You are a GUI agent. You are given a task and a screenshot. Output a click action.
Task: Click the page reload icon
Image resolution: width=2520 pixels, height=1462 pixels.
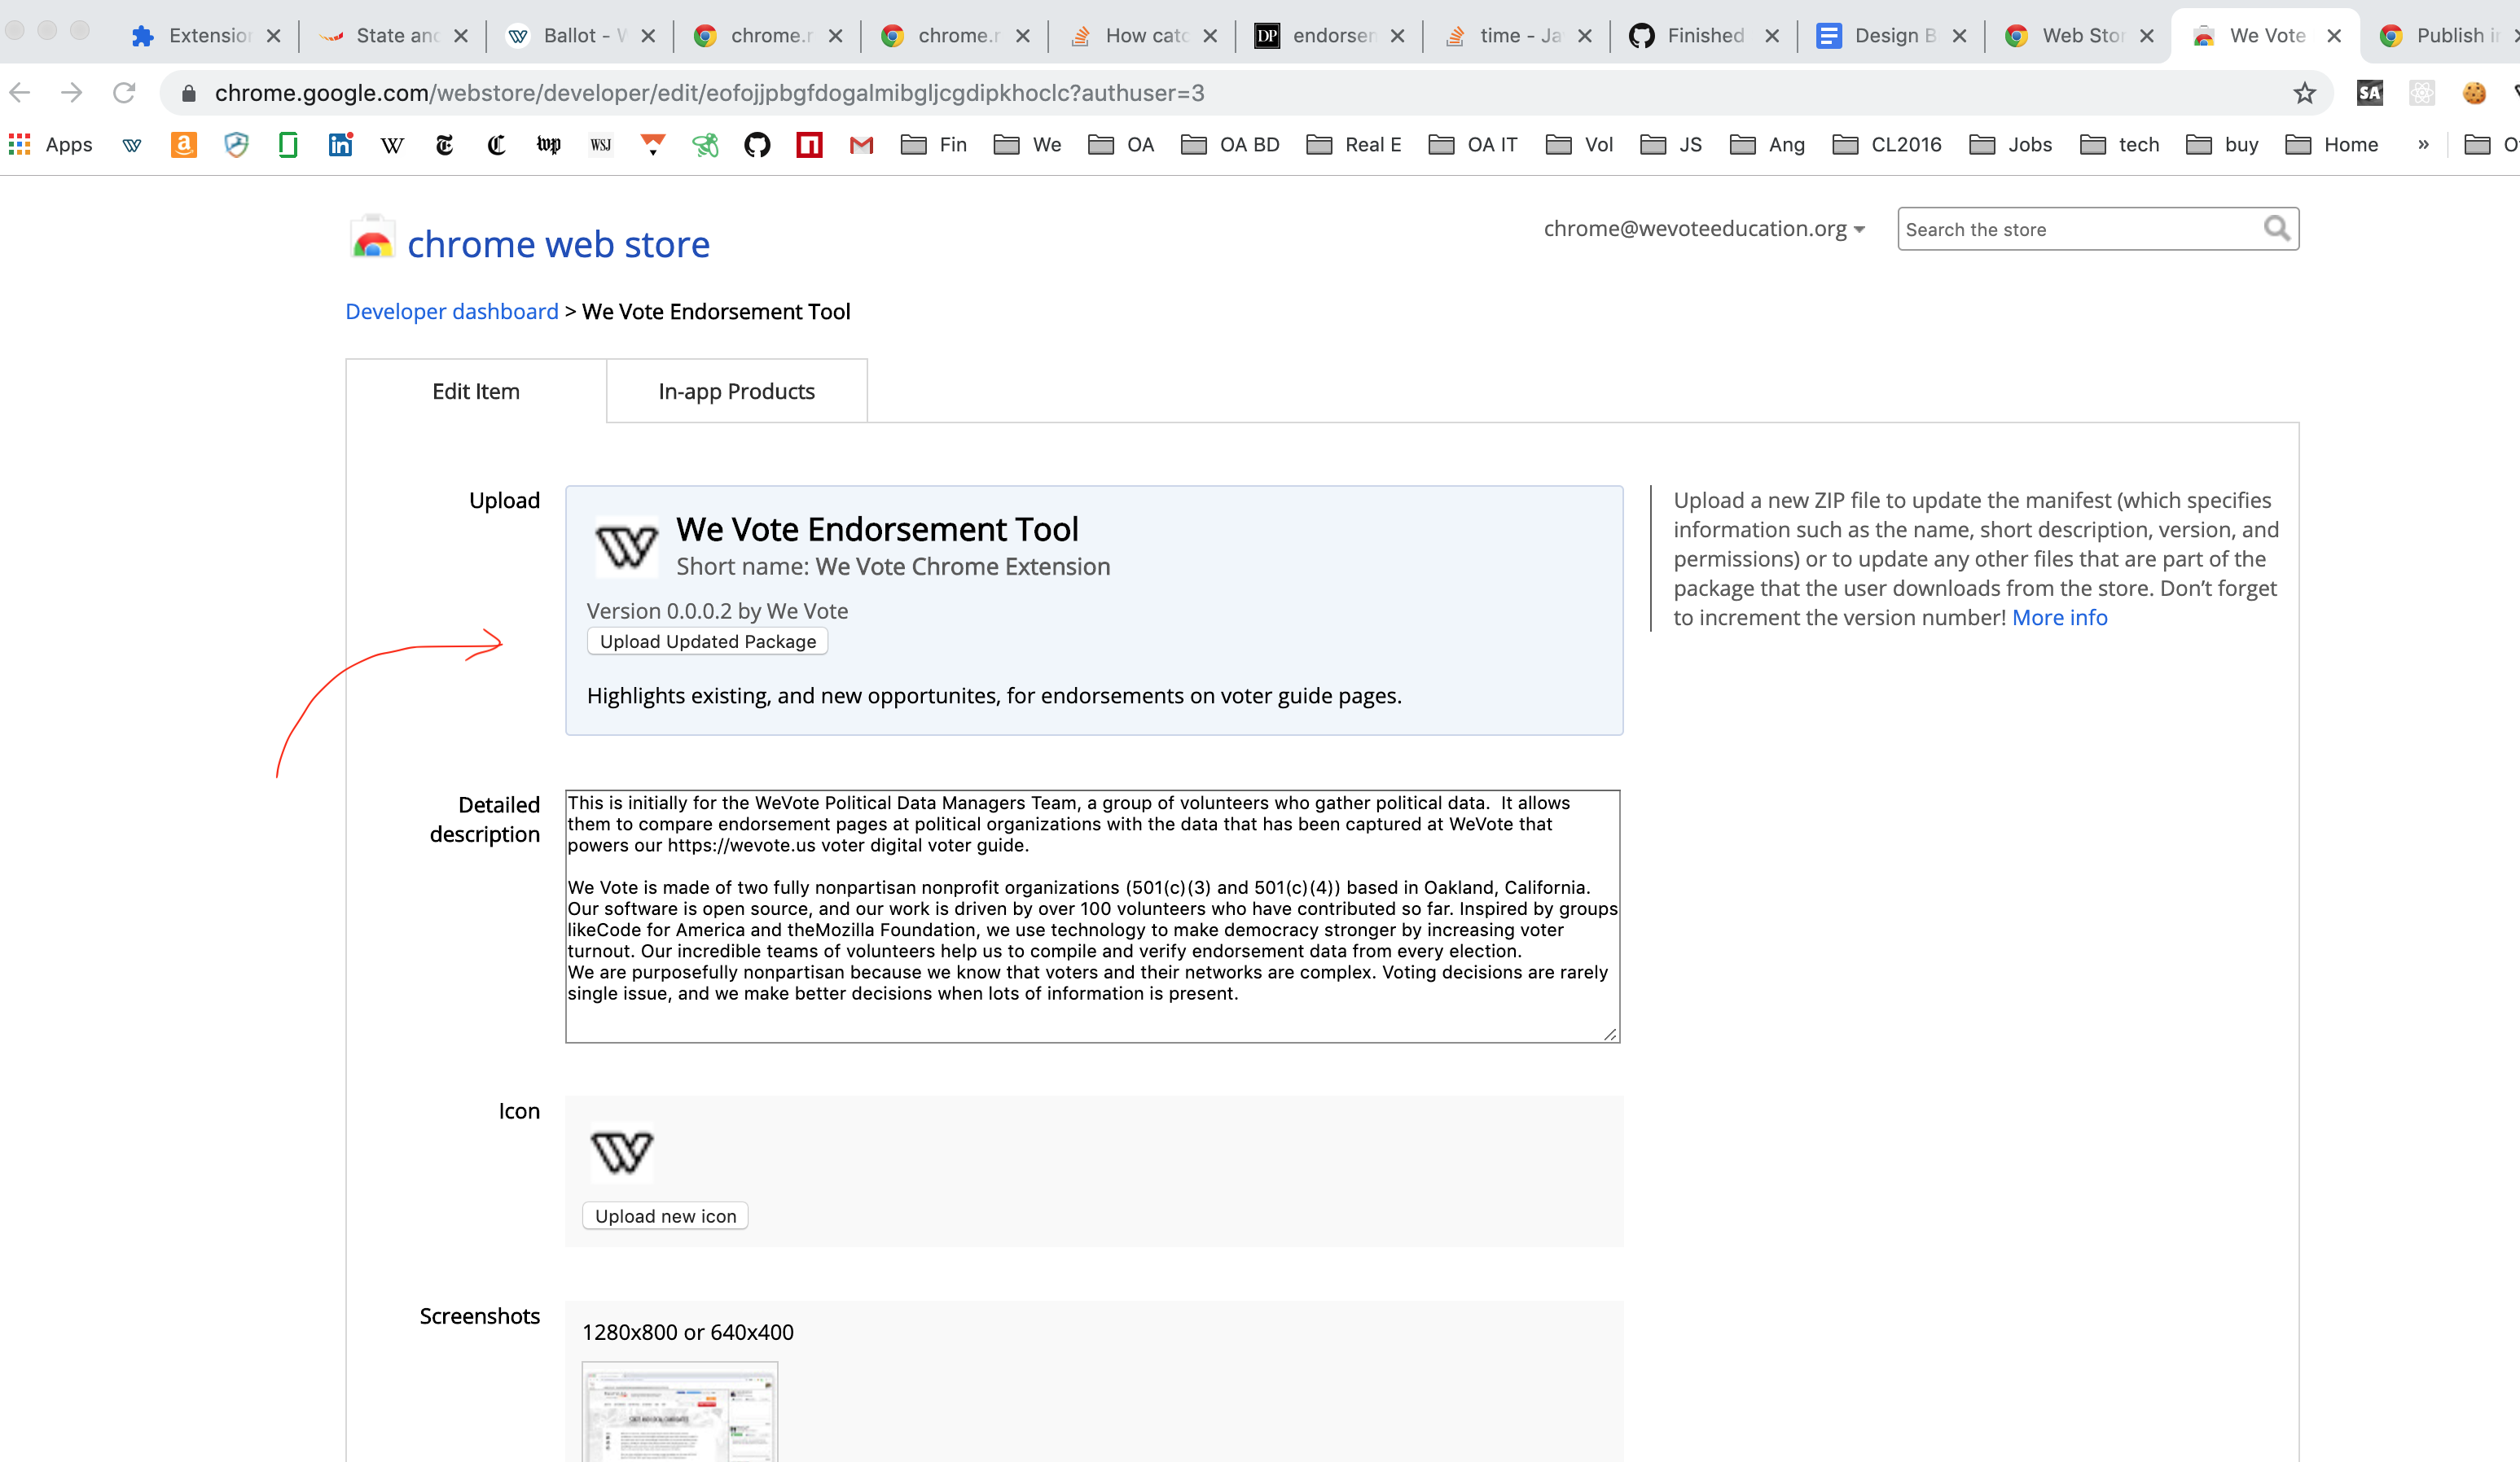click(x=124, y=93)
